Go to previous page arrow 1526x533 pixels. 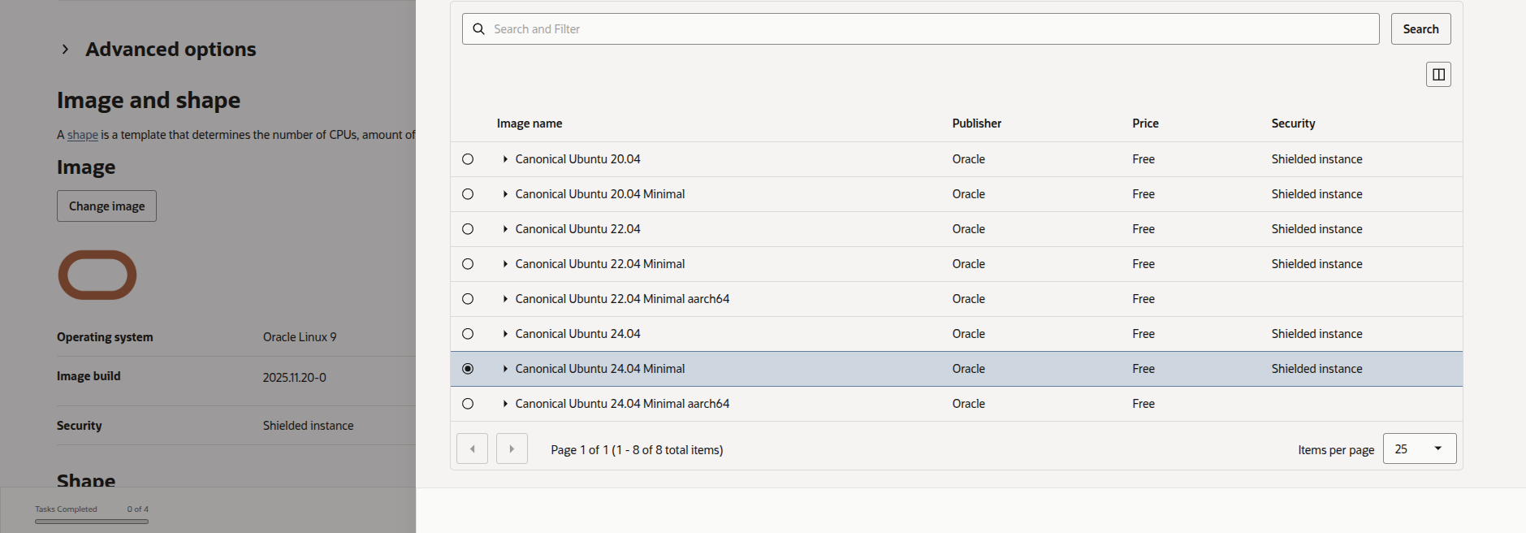[x=473, y=448]
